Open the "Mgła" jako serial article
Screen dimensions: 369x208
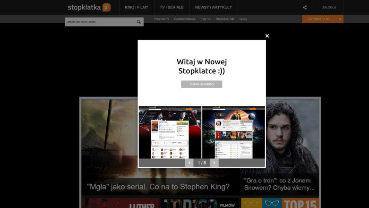158,187
